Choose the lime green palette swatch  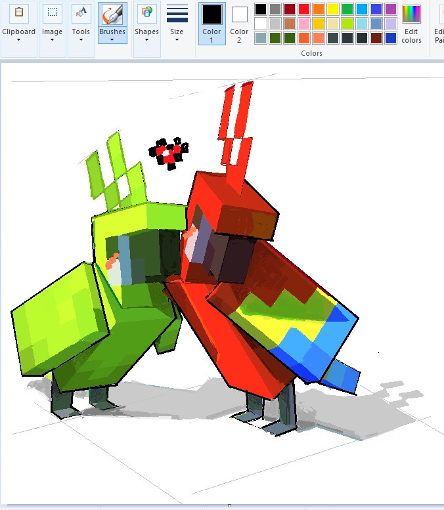tap(347, 24)
